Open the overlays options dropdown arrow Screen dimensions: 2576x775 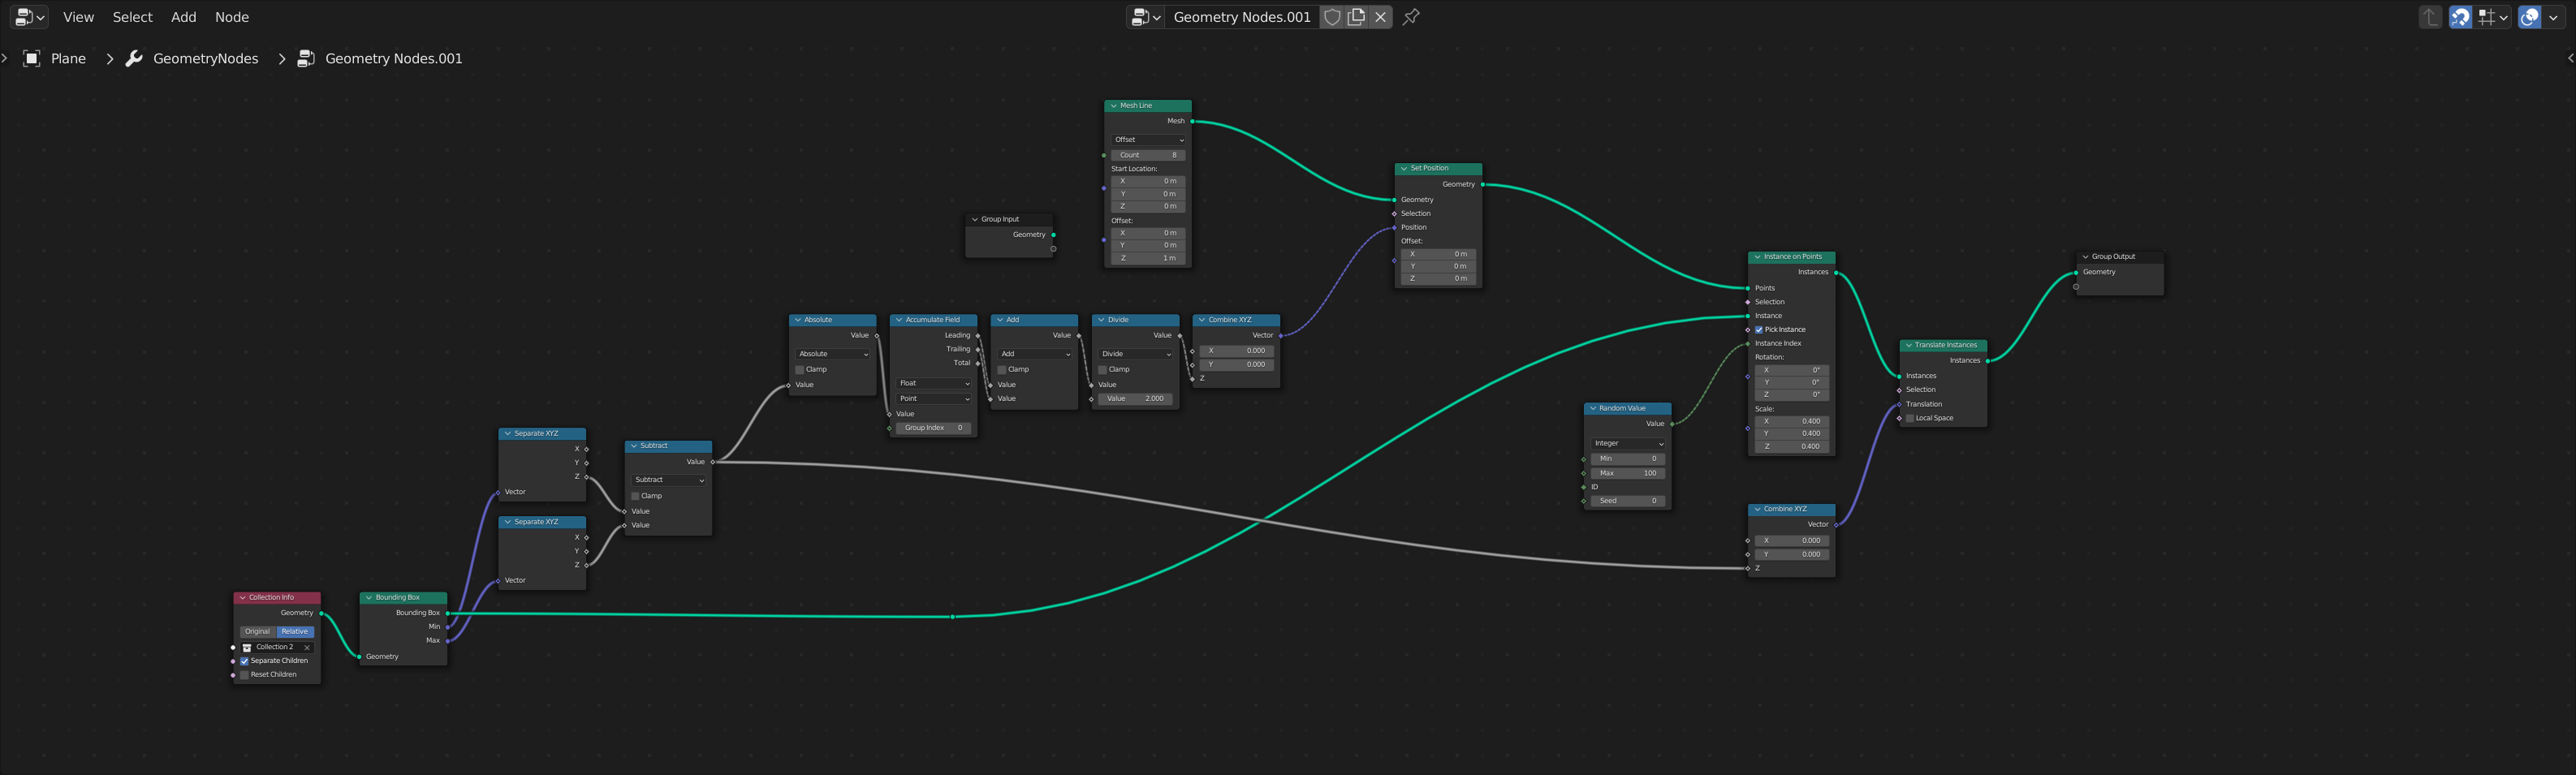pyautogui.click(x=2553, y=17)
